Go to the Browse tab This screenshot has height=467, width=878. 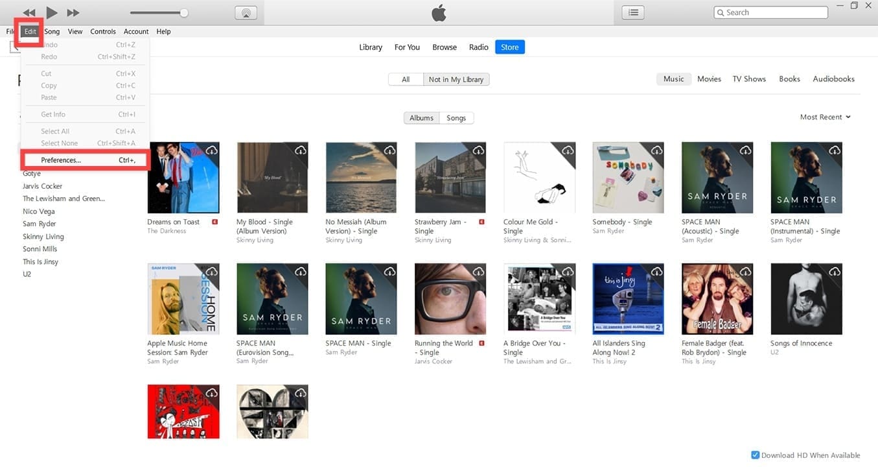(445, 47)
